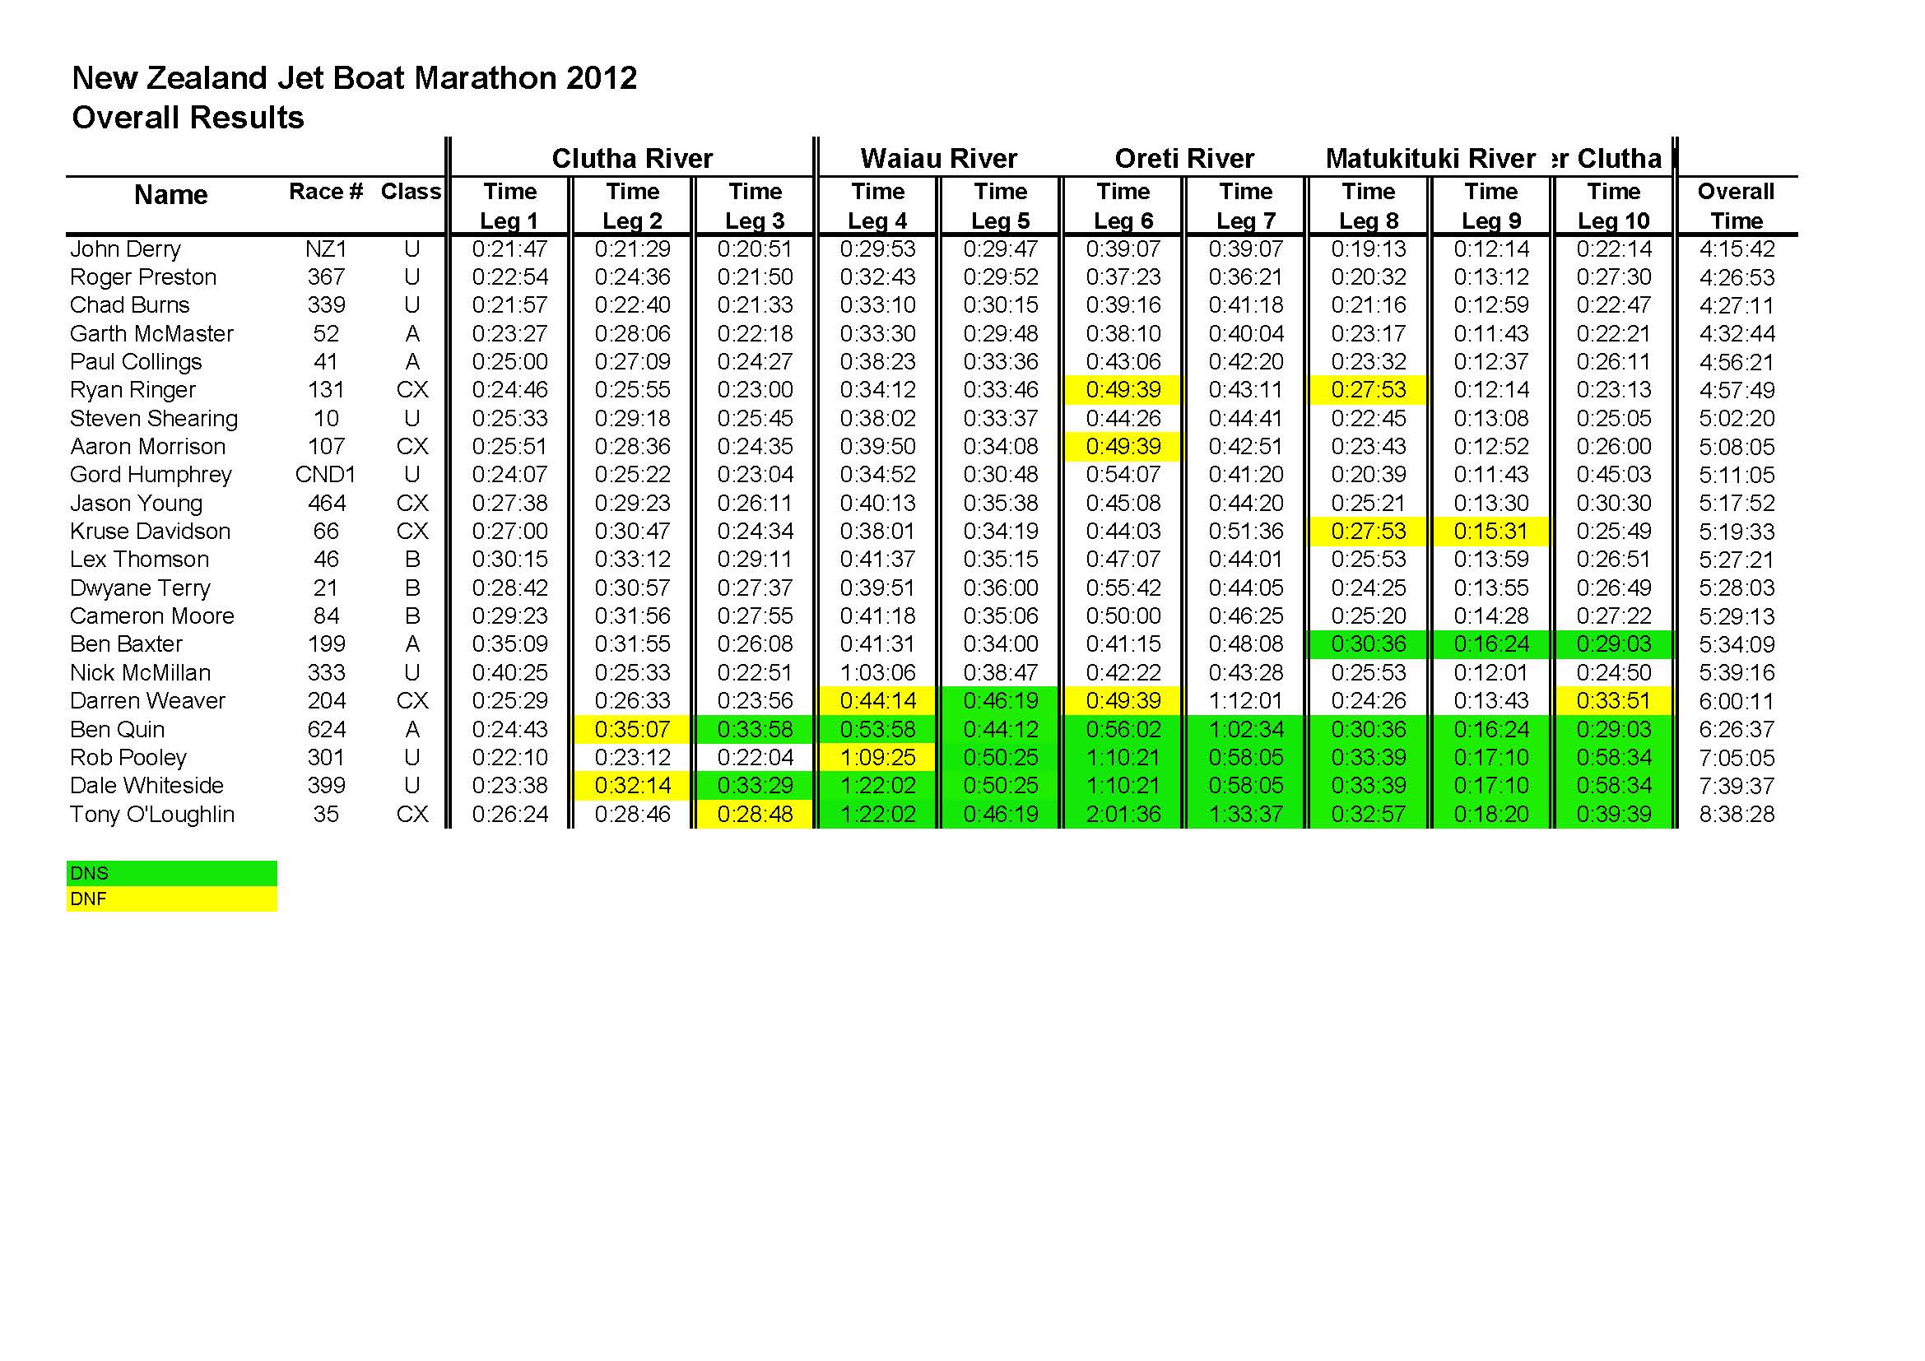Image resolution: width=1925 pixels, height=1361 pixels.
Task: Click Steven Shearing's overall time 5:02:20
Action: coord(1737,418)
